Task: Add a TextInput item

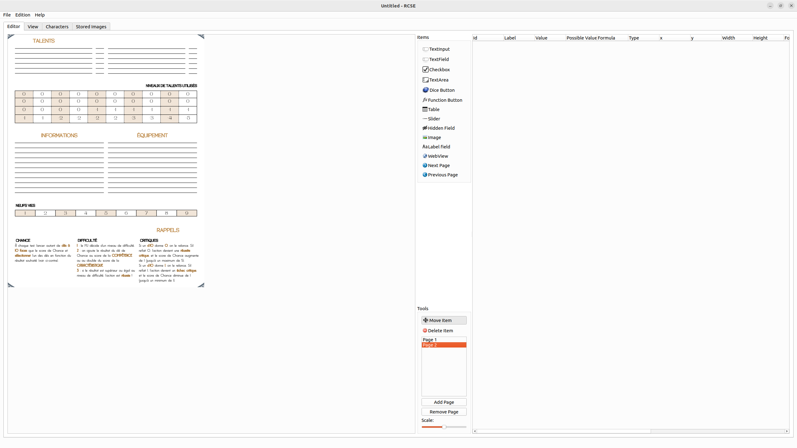Action: coord(439,49)
